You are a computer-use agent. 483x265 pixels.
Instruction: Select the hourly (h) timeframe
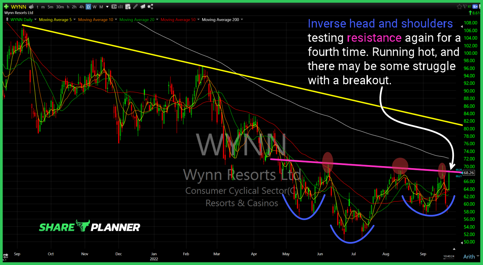pos(68,7)
